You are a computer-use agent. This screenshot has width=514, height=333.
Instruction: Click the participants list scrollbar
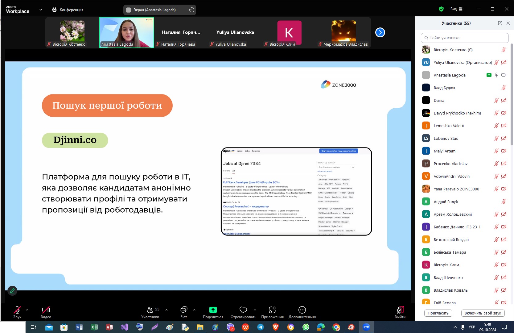click(512, 94)
